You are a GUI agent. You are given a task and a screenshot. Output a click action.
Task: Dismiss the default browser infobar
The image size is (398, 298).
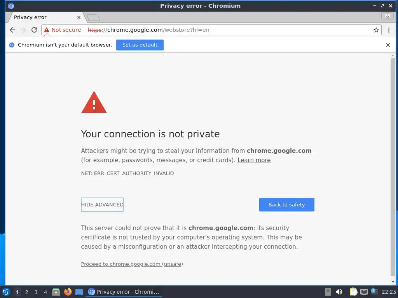click(x=388, y=45)
